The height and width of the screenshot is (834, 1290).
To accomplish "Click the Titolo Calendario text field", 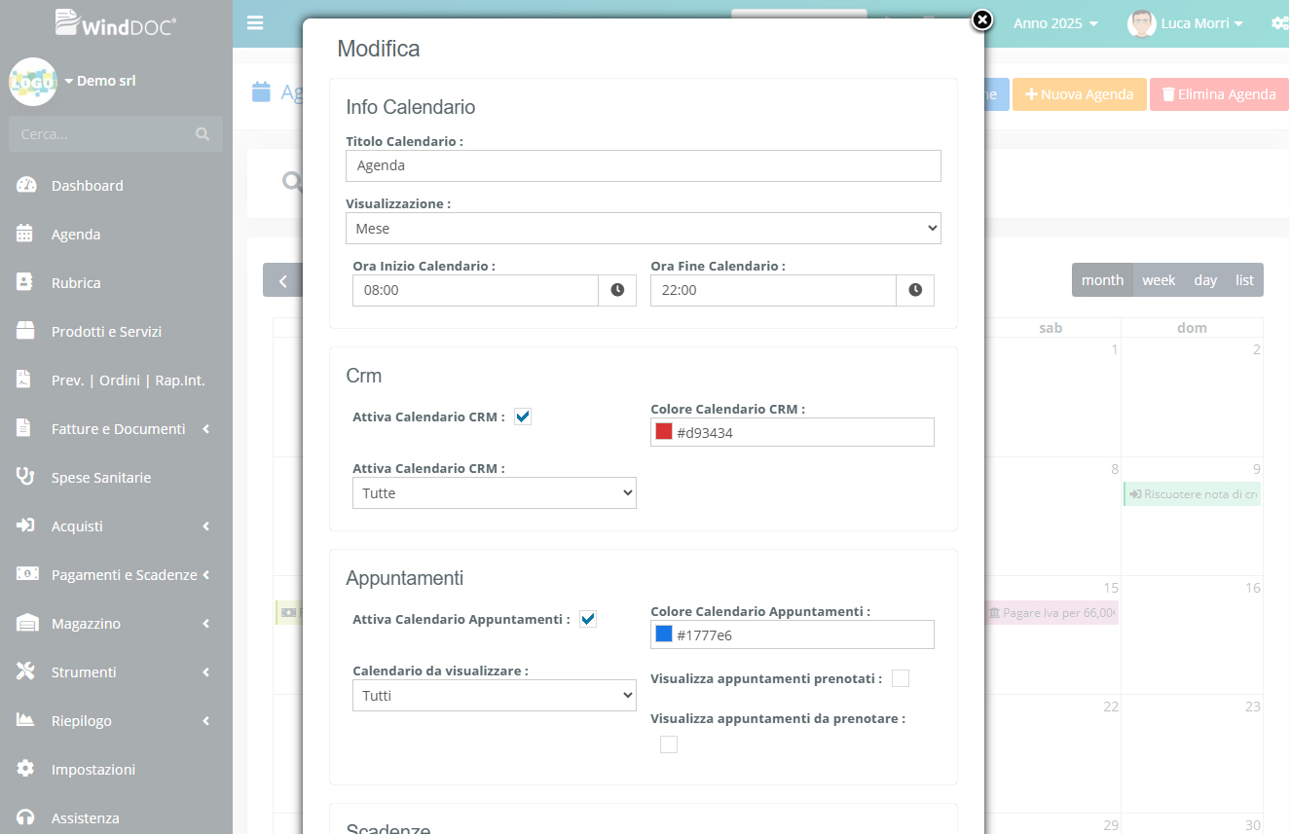I will tap(643, 165).
